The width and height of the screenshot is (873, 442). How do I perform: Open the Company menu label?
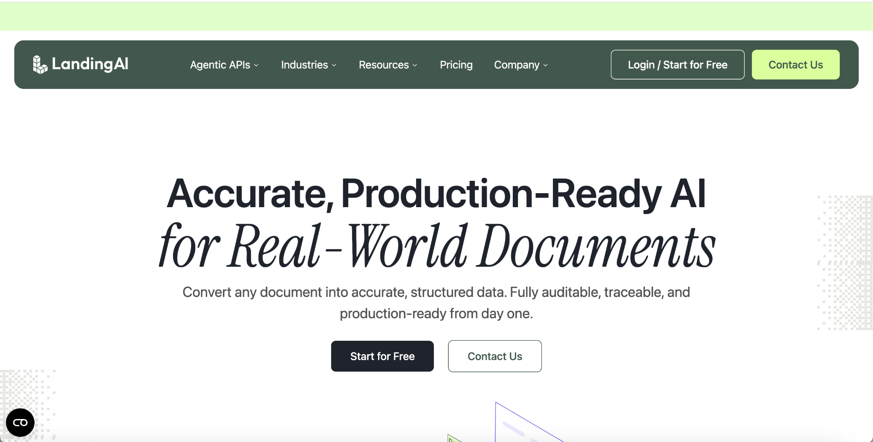coord(517,65)
